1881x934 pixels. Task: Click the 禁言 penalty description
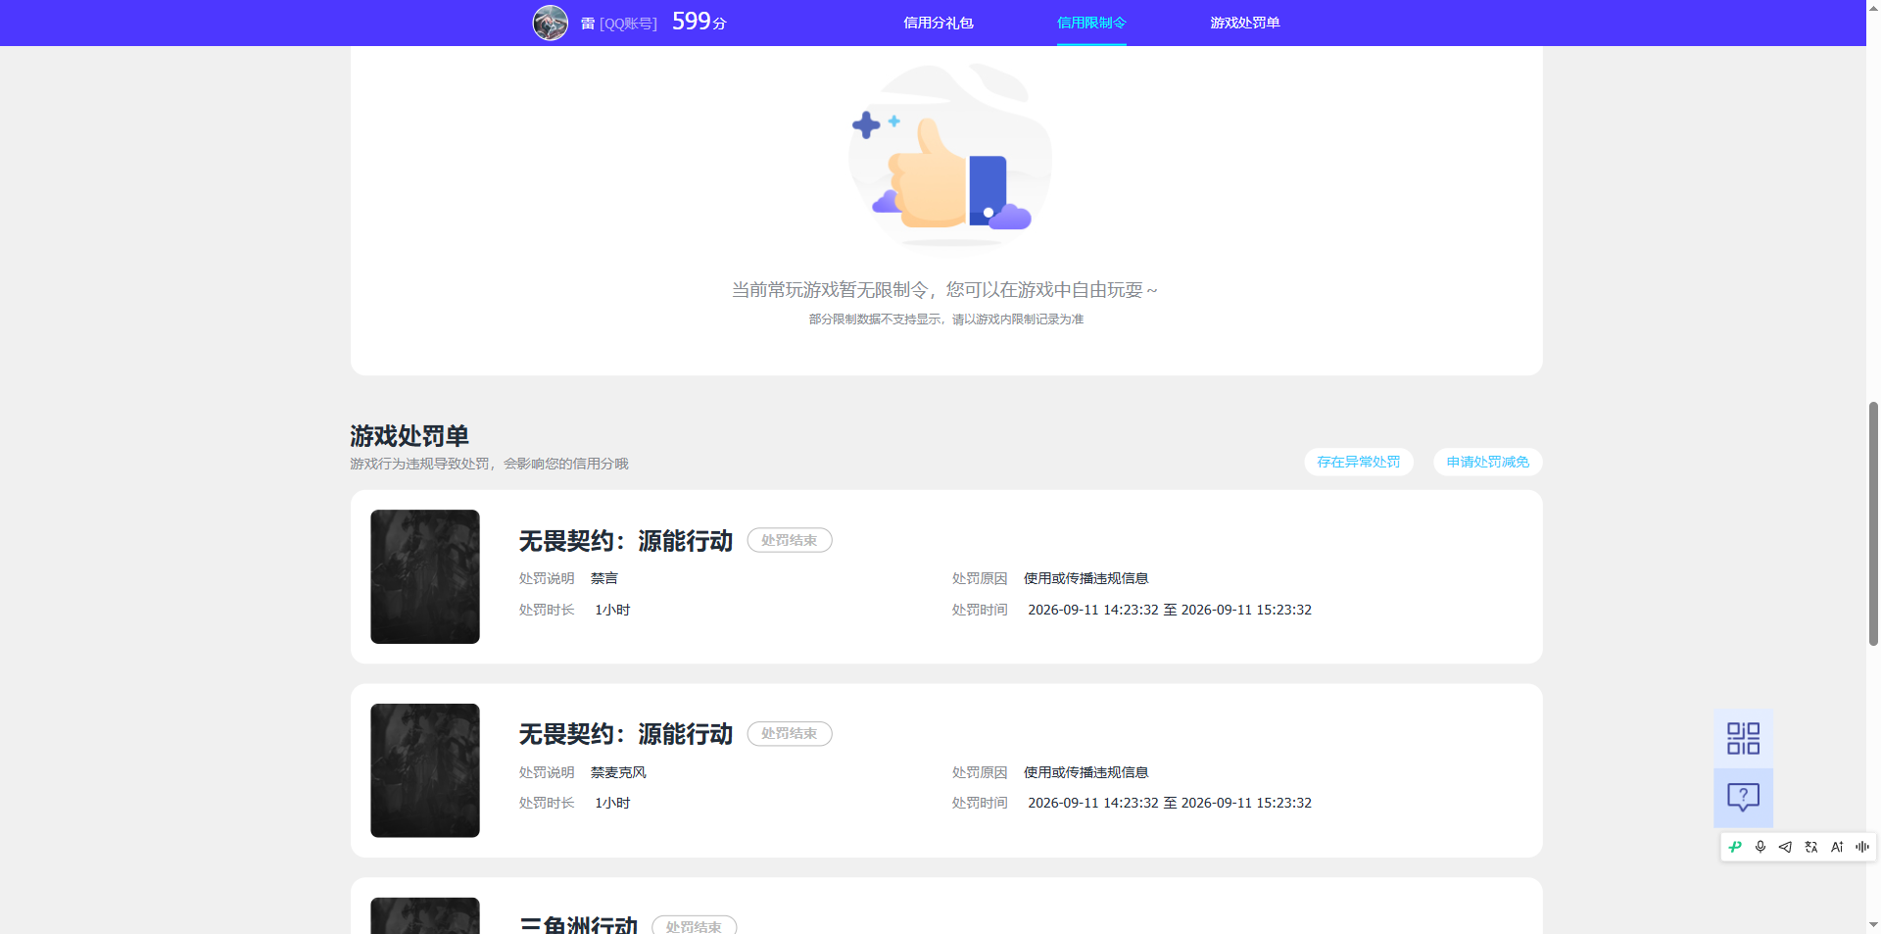point(604,579)
